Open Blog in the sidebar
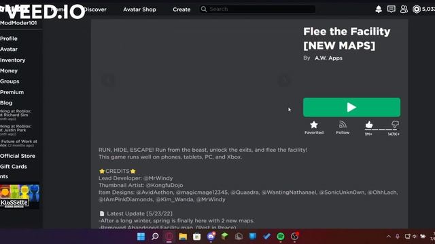The height and width of the screenshot is (244, 435). 6,103
